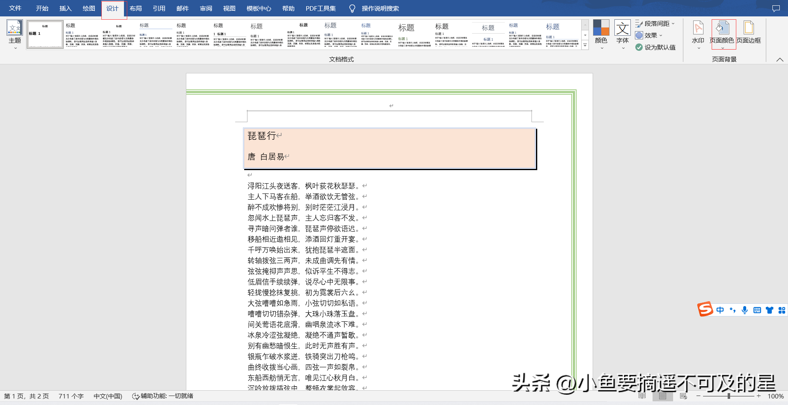Open the PDF工具集 tab
This screenshot has height=405, width=788.
[x=321, y=8]
